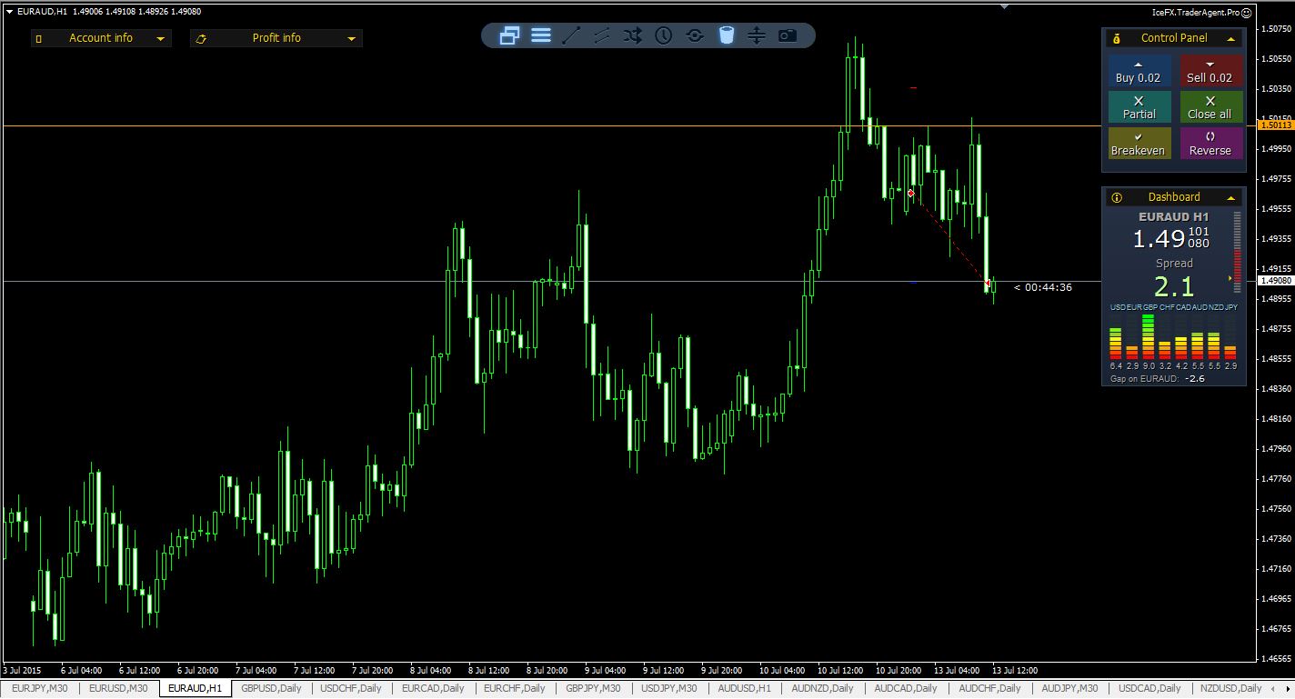Click the Close all button
The height and width of the screenshot is (699, 1295).
pyautogui.click(x=1210, y=107)
